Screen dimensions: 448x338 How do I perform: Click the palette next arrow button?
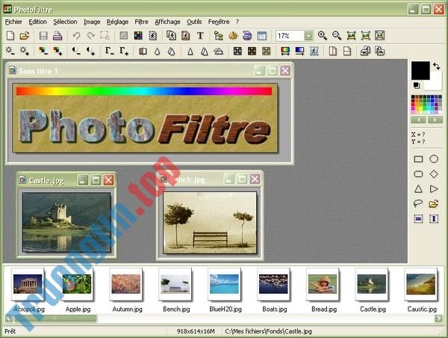tap(435, 120)
